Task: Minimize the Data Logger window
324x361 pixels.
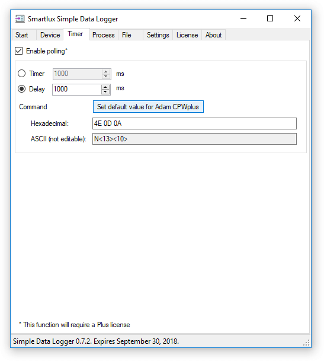Action: pos(243,18)
